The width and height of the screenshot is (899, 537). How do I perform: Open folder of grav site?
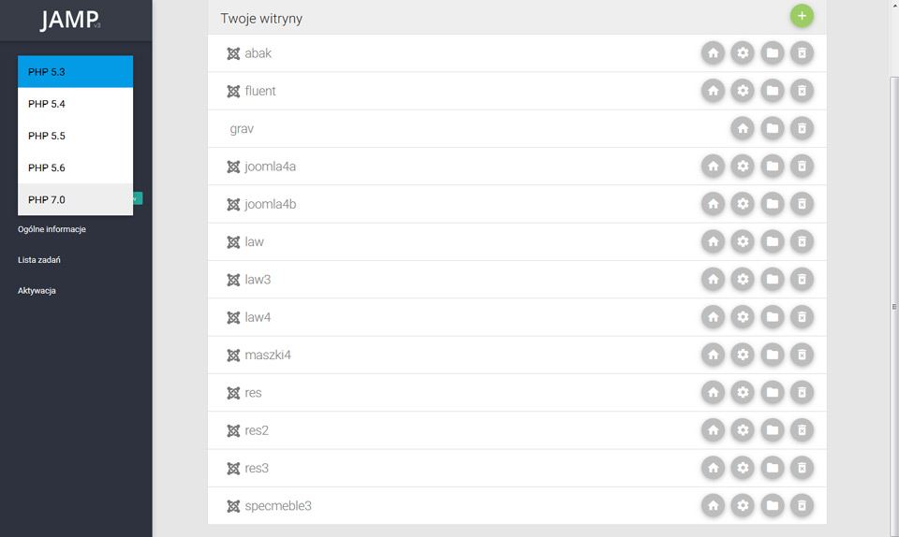pos(773,129)
